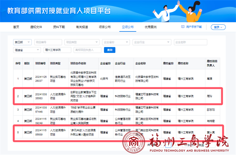Expand the 项目类型 dropdown

click(82, 42)
